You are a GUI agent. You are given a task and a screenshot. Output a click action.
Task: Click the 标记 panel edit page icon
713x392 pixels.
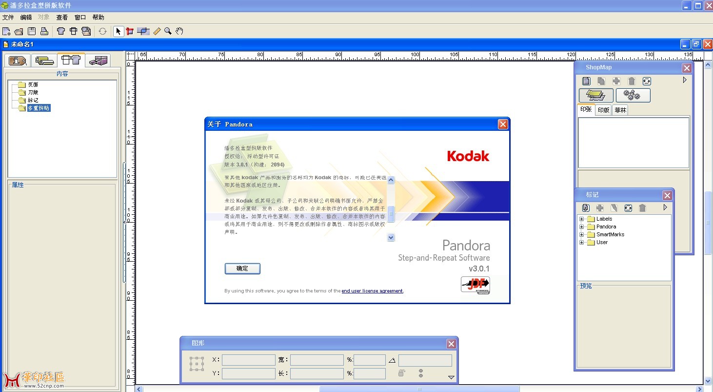click(614, 208)
